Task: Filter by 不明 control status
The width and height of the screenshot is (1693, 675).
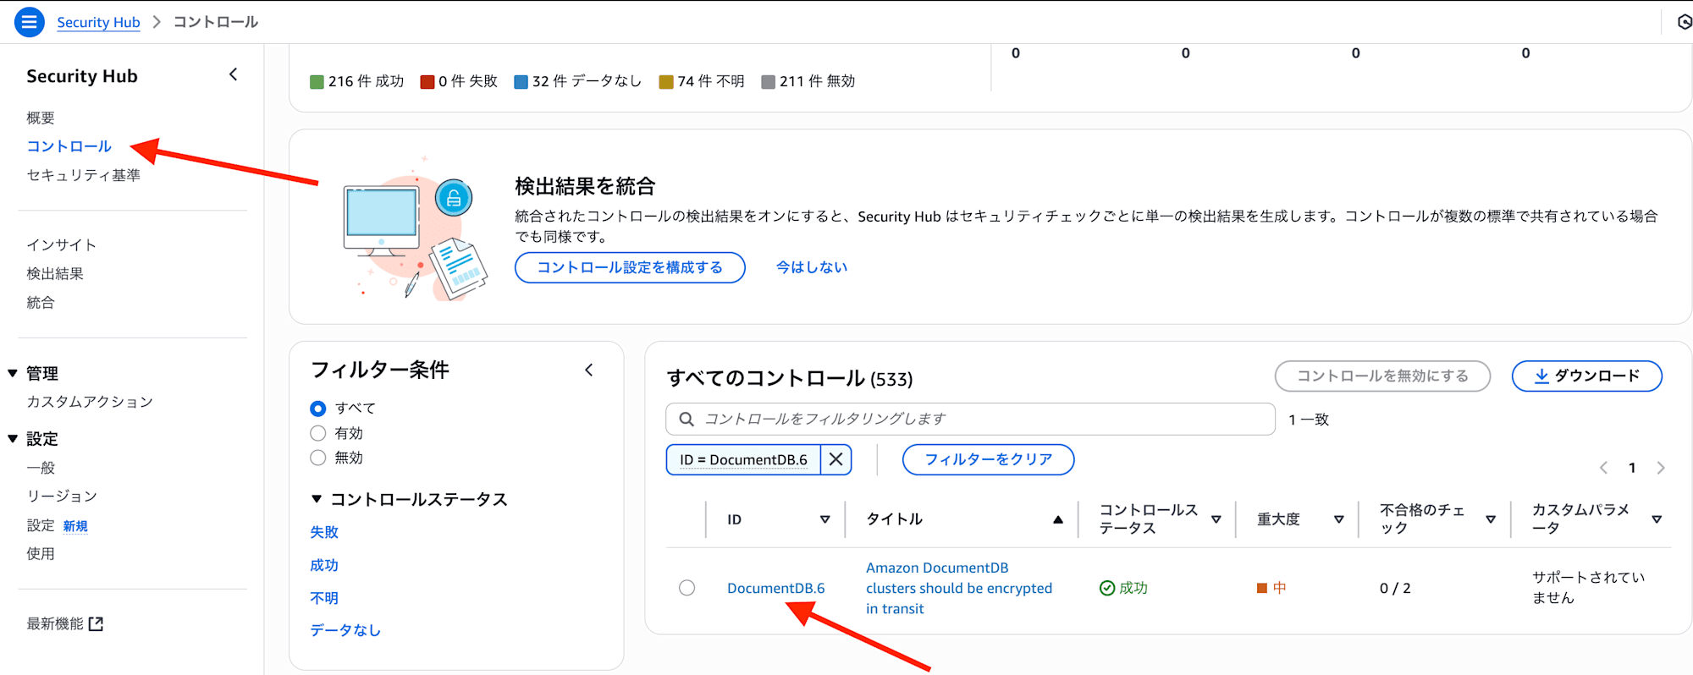Action: pyautogui.click(x=324, y=598)
